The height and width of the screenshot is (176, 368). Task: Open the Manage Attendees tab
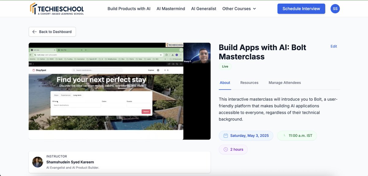(x=285, y=83)
